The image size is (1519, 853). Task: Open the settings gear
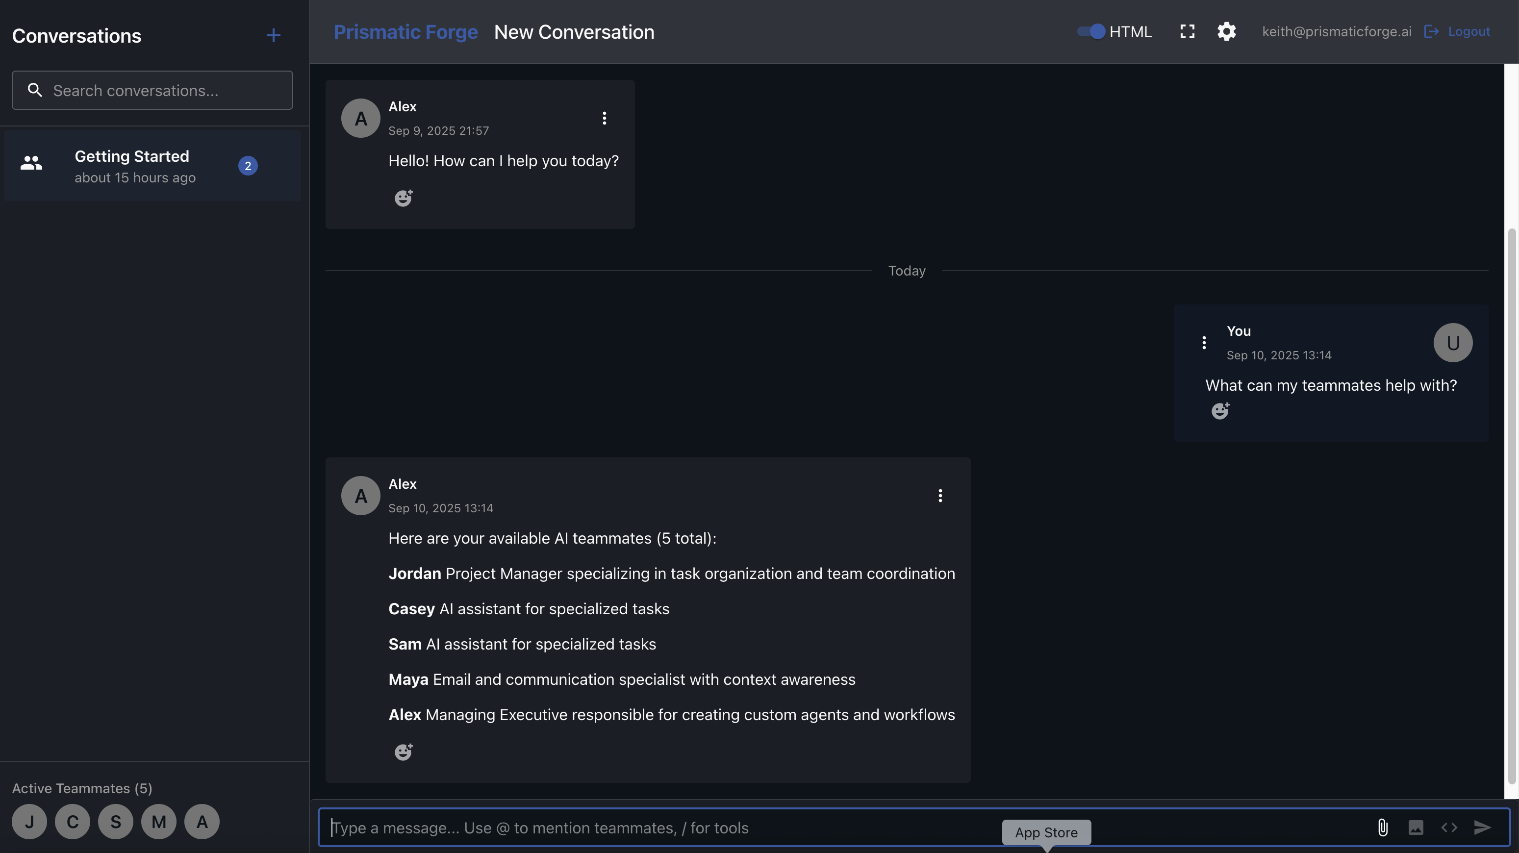pos(1226,31)
